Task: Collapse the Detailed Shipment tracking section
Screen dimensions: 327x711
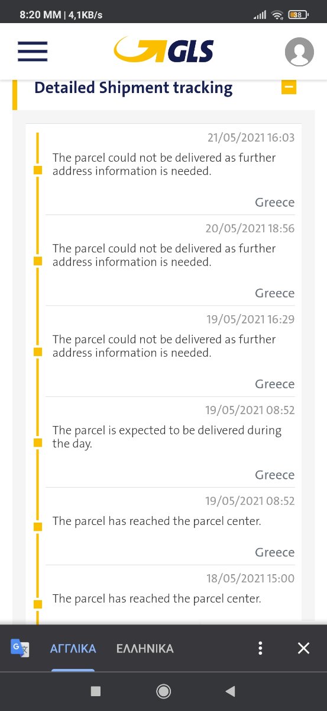Action: point(289,87)
